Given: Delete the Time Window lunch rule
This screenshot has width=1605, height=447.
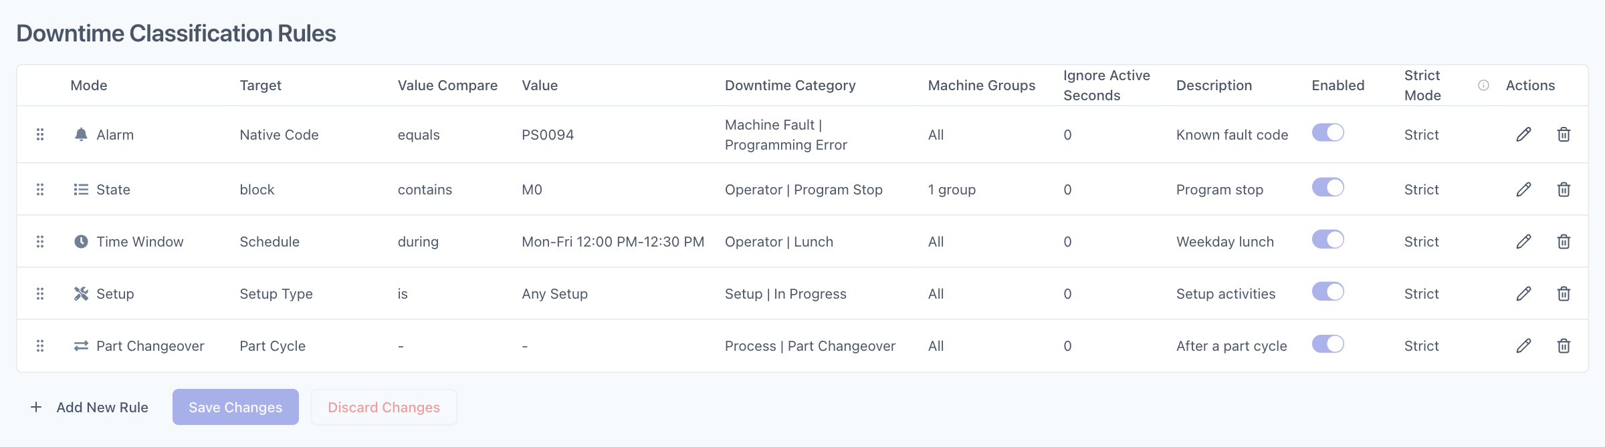Looking at the screenshot, I should (1564, 241).
